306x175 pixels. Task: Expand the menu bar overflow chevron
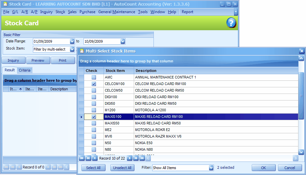[236, 12]
